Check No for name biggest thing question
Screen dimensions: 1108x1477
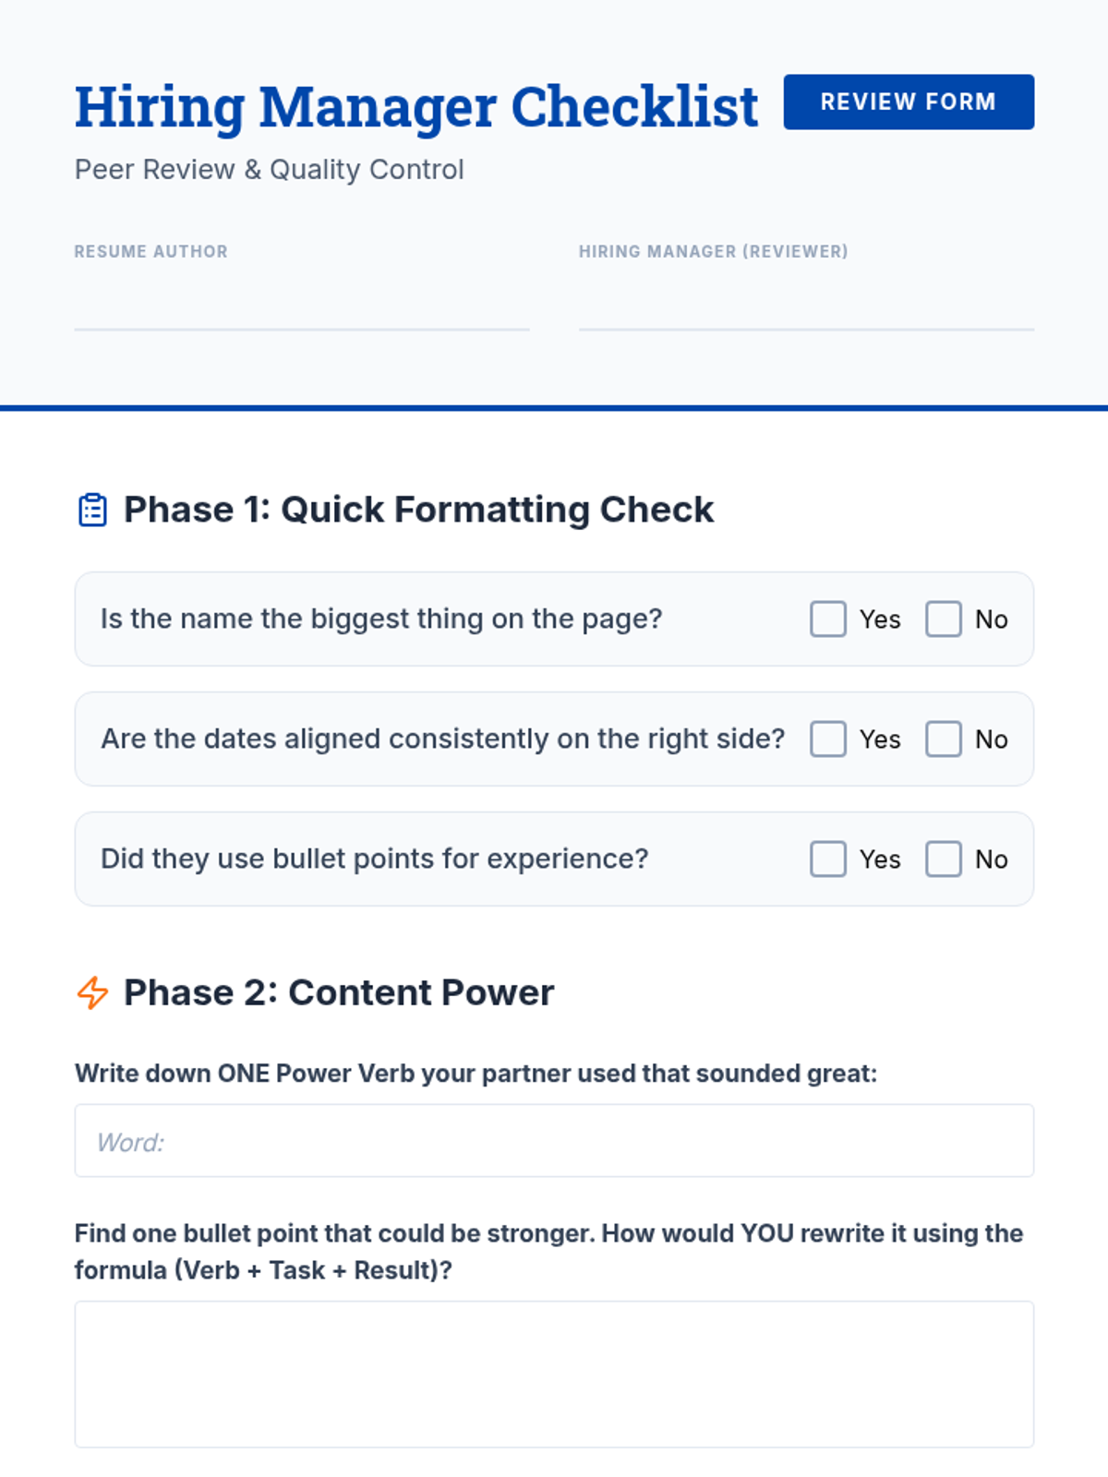944,619
